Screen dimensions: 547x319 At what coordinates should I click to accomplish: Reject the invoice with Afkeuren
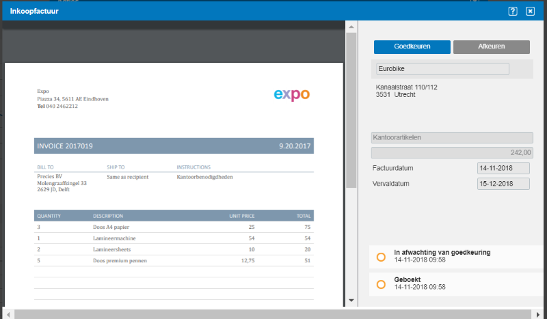(x=491, y=47)
